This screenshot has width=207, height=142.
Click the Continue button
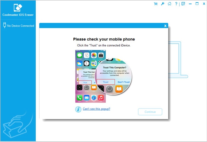[150, 112]
